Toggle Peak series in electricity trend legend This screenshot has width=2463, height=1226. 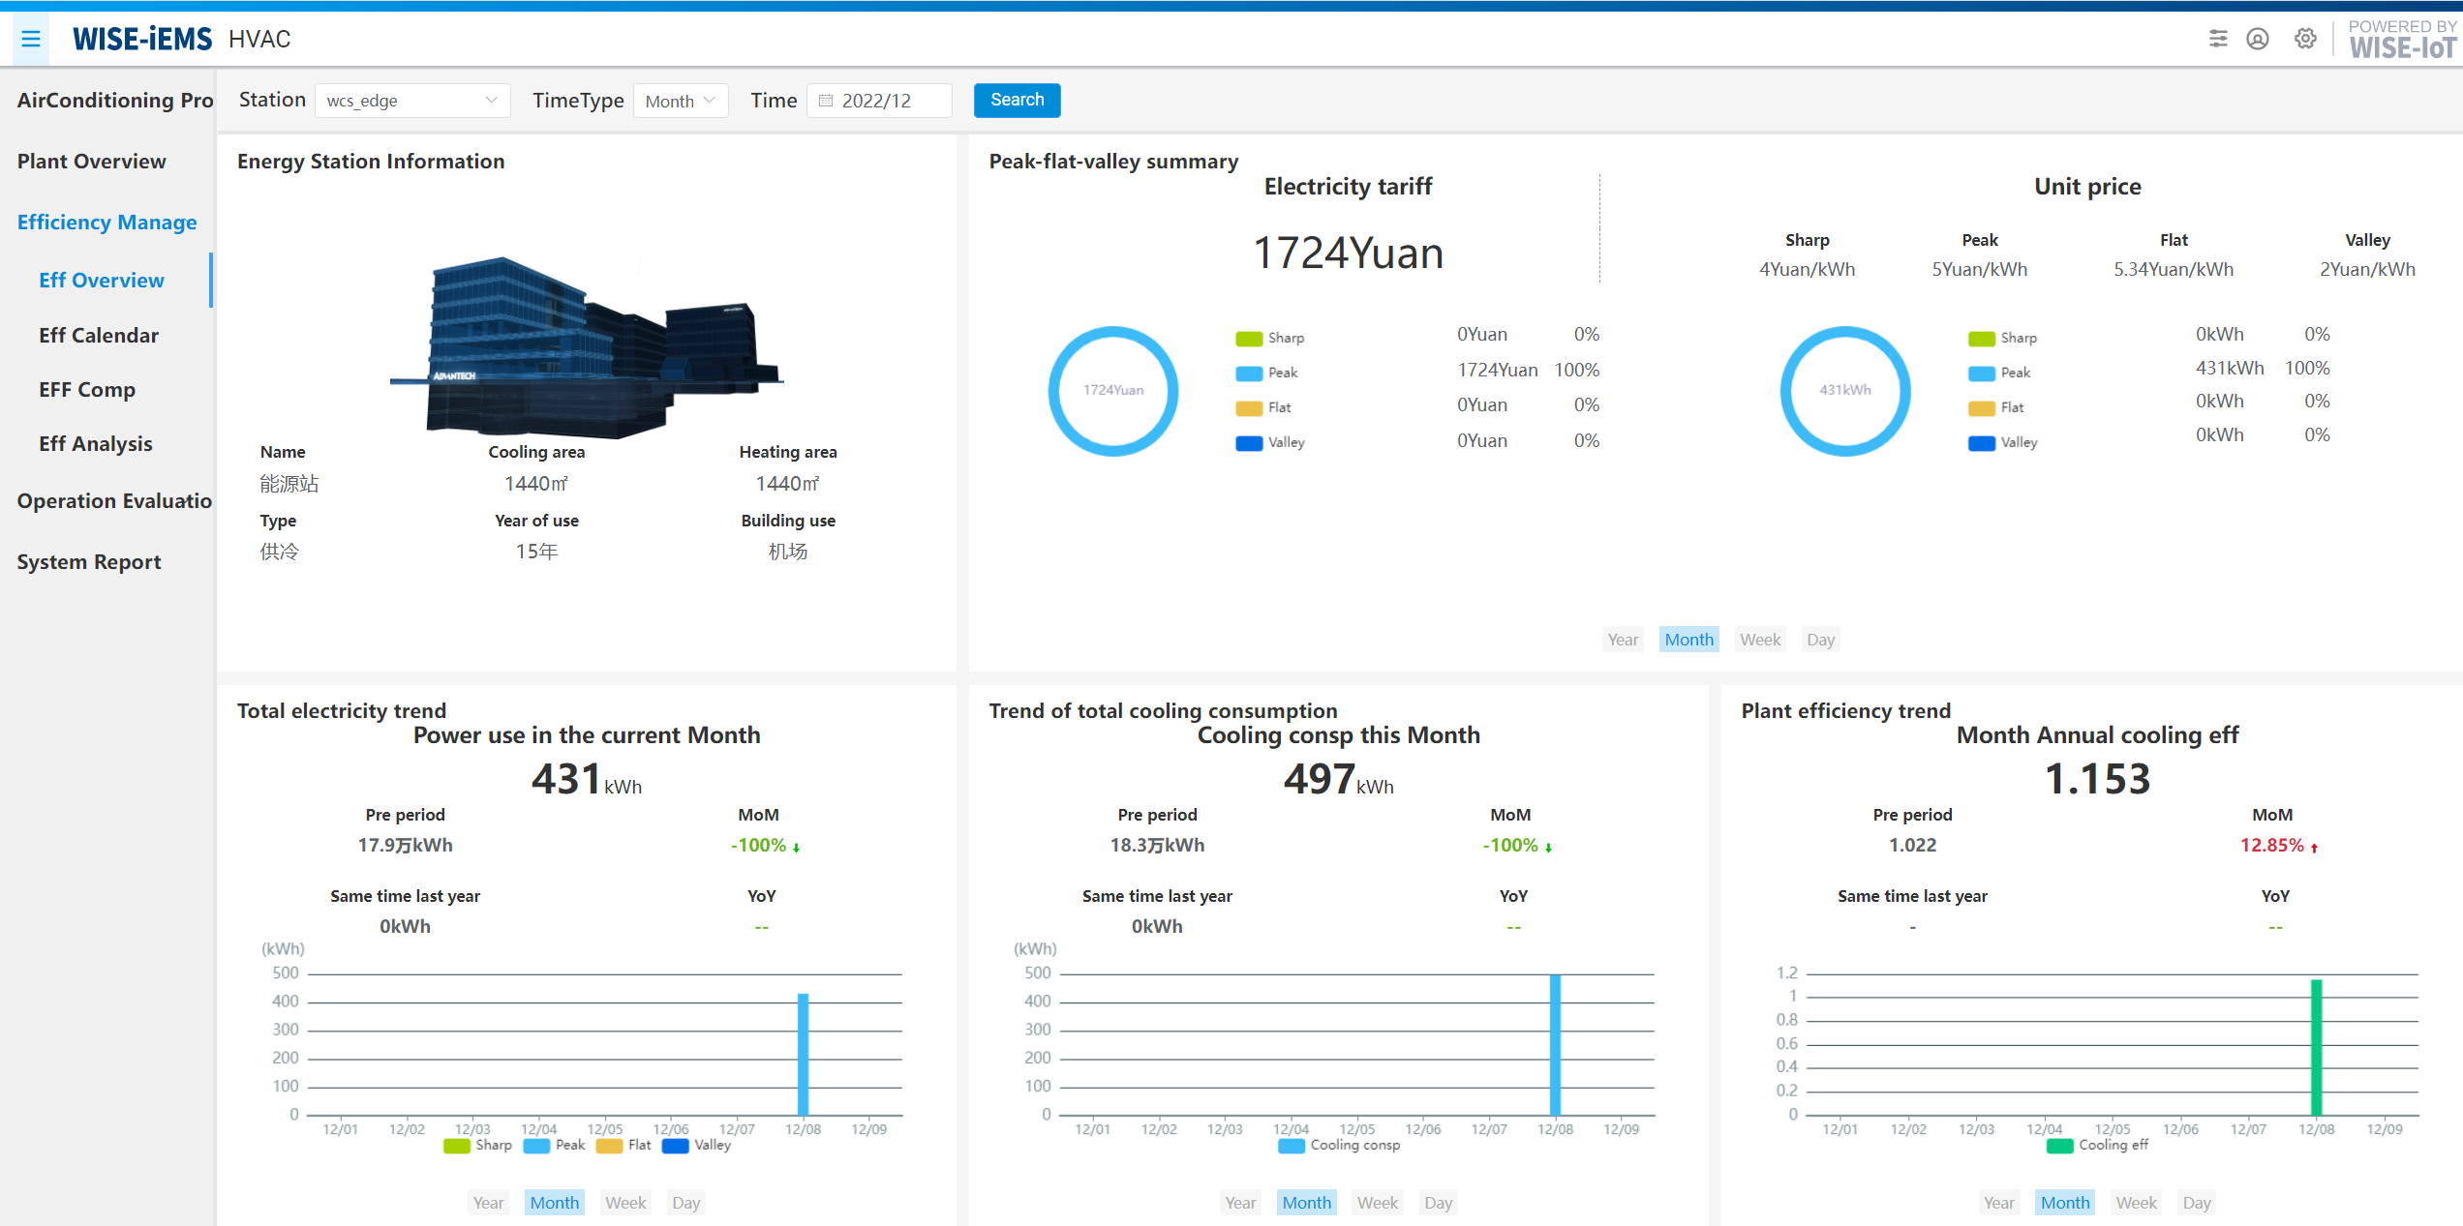coord(554,1145)
